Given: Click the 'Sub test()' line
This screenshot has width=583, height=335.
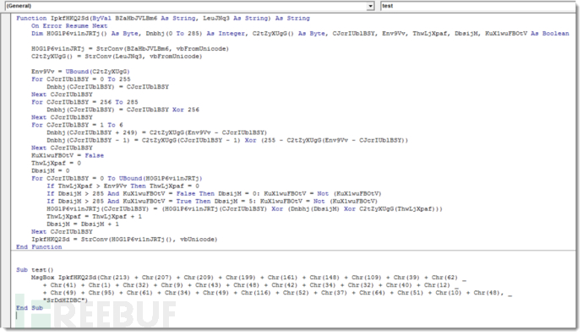Looking at the screenshot, I should point(35,270).
